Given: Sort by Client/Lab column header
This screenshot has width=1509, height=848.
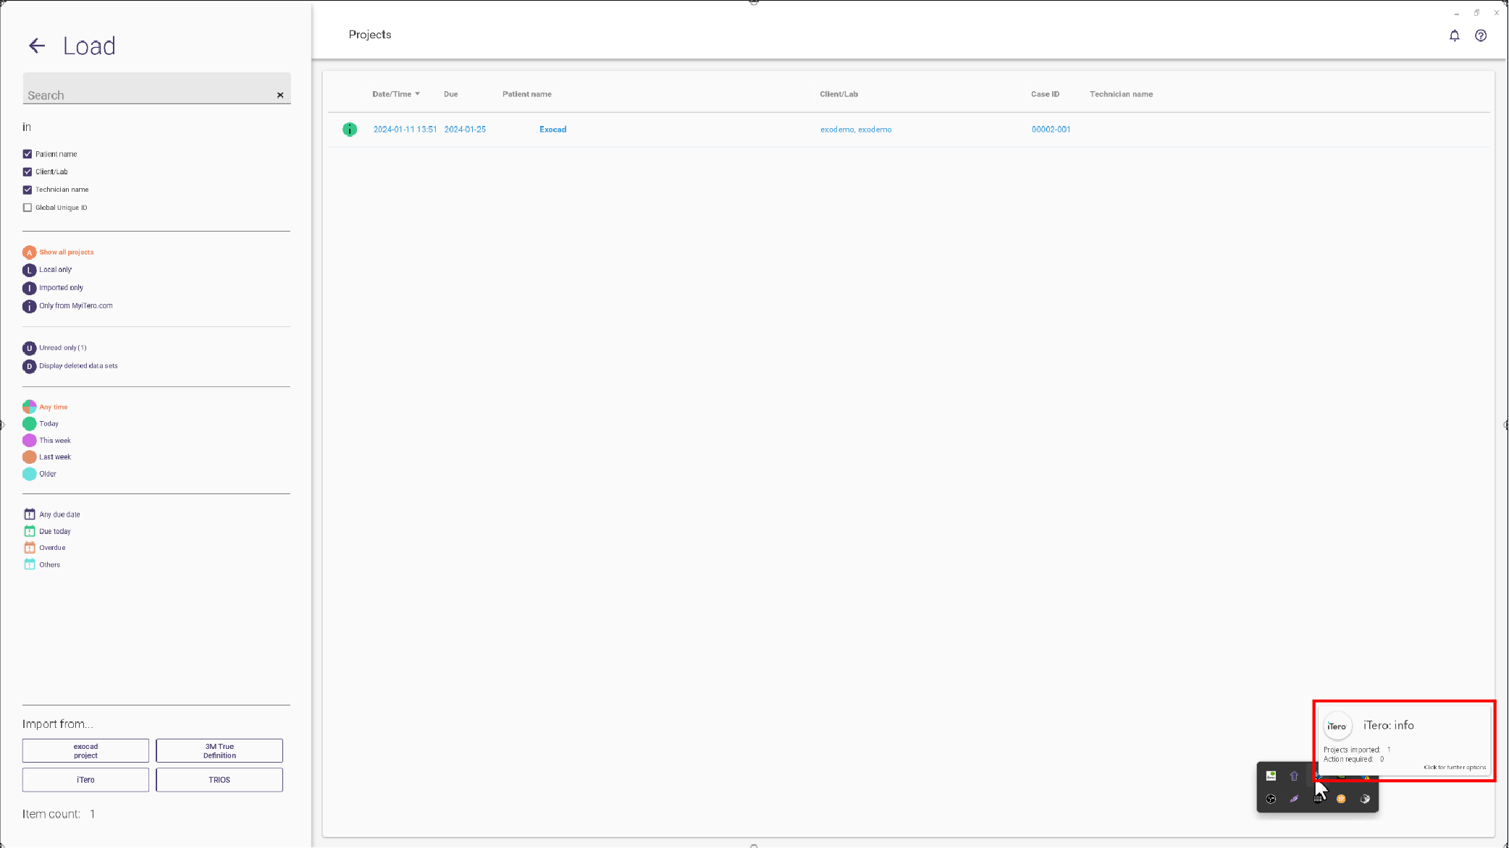Looking at the screenshot, I should click(838, 94).
